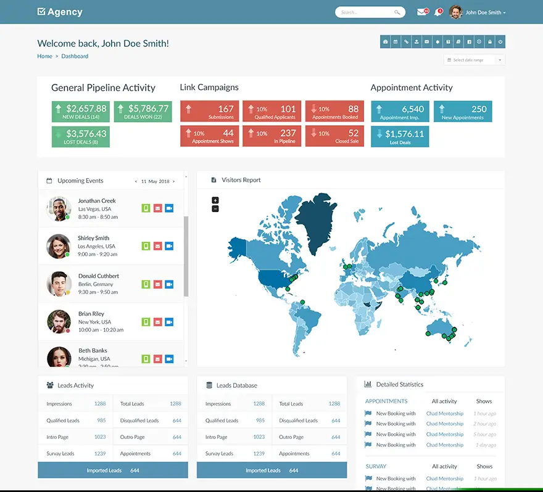This screenshot has height=492, width=543.
Task: Call Donald Cuthbert via phone icon
Action: [x=146, y=284]
